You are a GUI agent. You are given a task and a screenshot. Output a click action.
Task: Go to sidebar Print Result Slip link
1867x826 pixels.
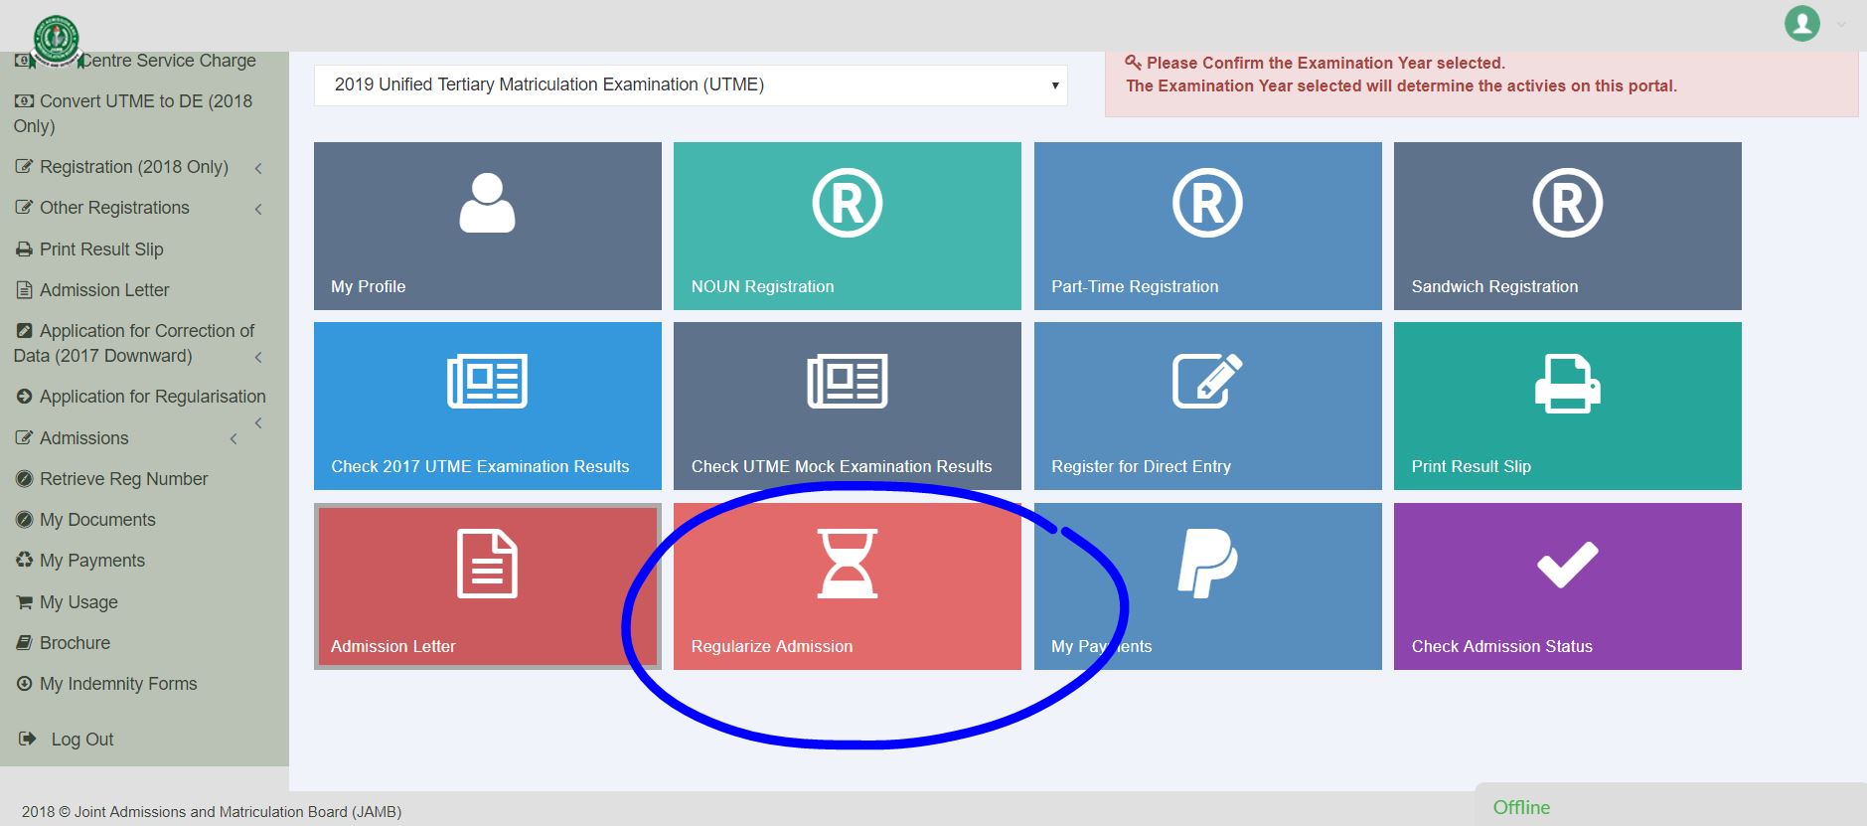(101, 249)
